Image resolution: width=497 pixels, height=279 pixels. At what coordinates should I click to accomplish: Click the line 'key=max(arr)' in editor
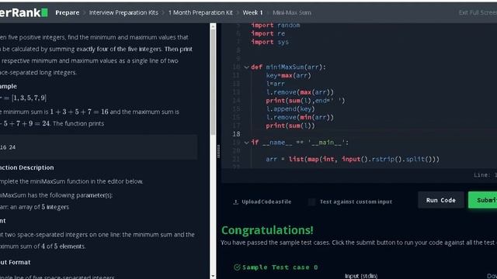coord(288,76)
